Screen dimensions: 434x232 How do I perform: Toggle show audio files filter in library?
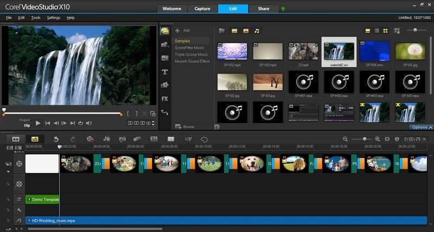[x=257, y=31]
